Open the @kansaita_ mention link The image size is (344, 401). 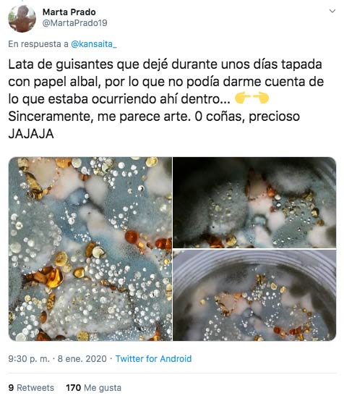pyautogui.click(x=93, y=44)
